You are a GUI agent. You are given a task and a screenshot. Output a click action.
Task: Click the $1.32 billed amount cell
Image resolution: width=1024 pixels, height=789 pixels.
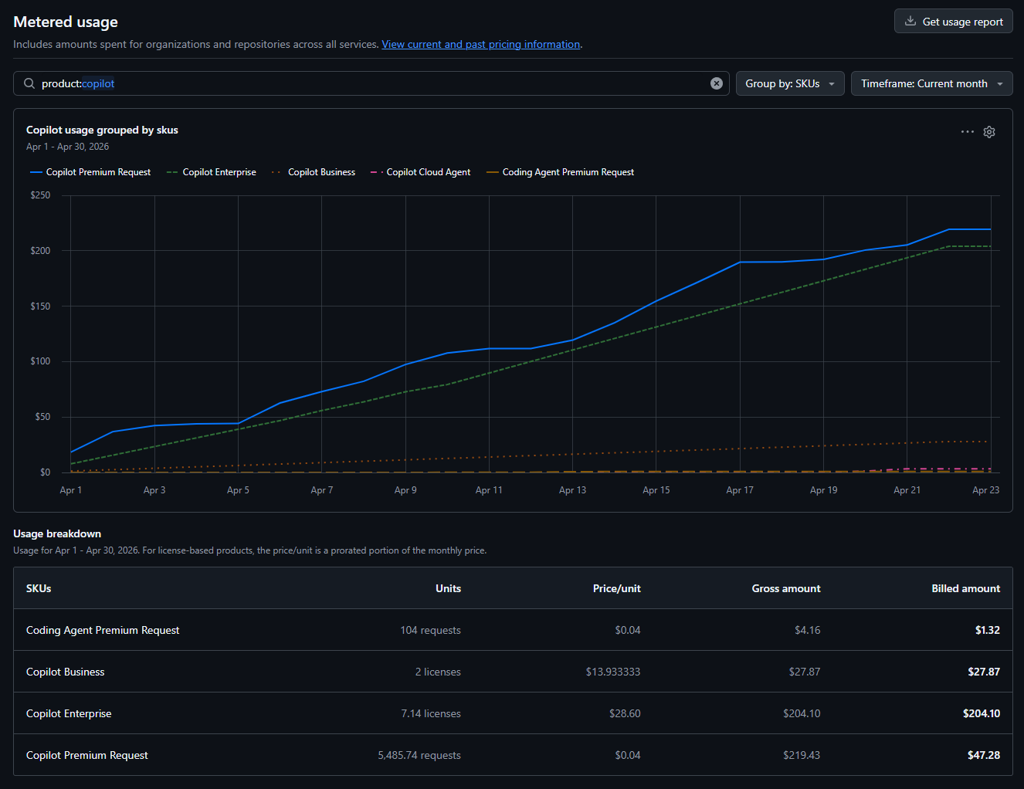pos(988,630)
